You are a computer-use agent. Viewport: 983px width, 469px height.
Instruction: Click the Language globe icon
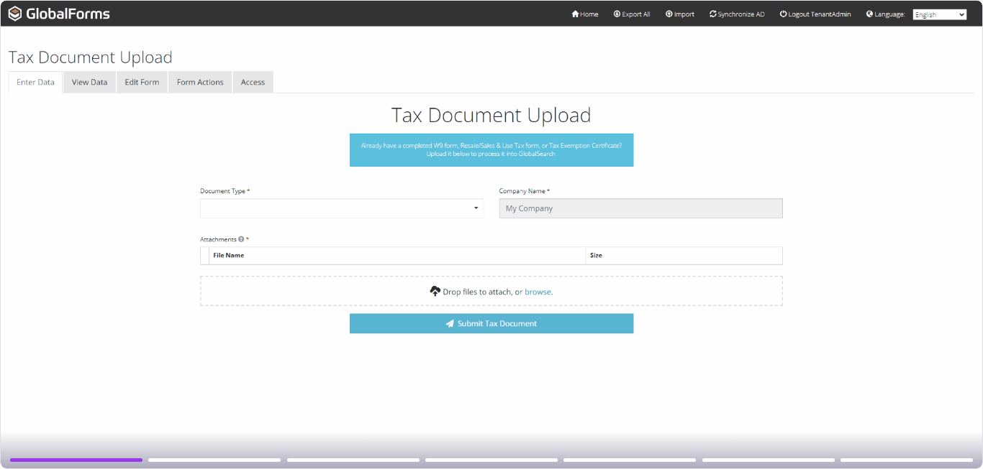(869, 14)
